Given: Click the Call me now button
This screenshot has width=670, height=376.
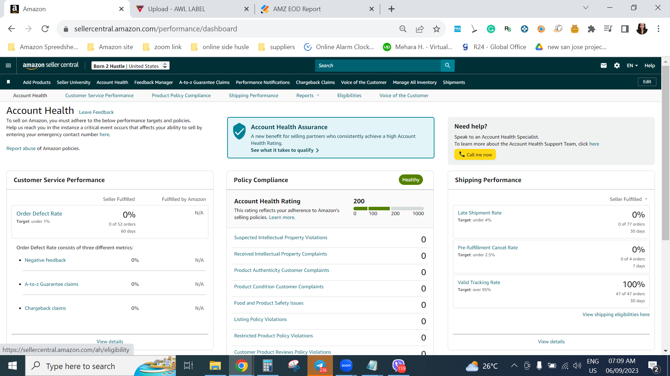Looking at the screenshot, I should [x=475, y=155].
